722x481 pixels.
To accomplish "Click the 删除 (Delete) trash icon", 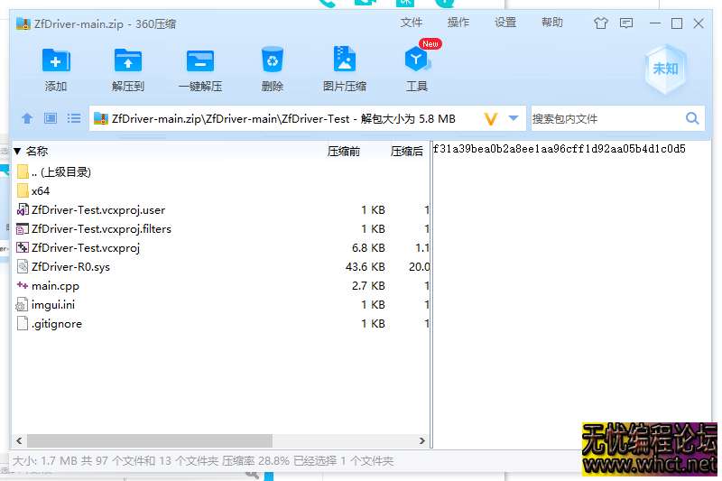I will click(x=272, y=61).
